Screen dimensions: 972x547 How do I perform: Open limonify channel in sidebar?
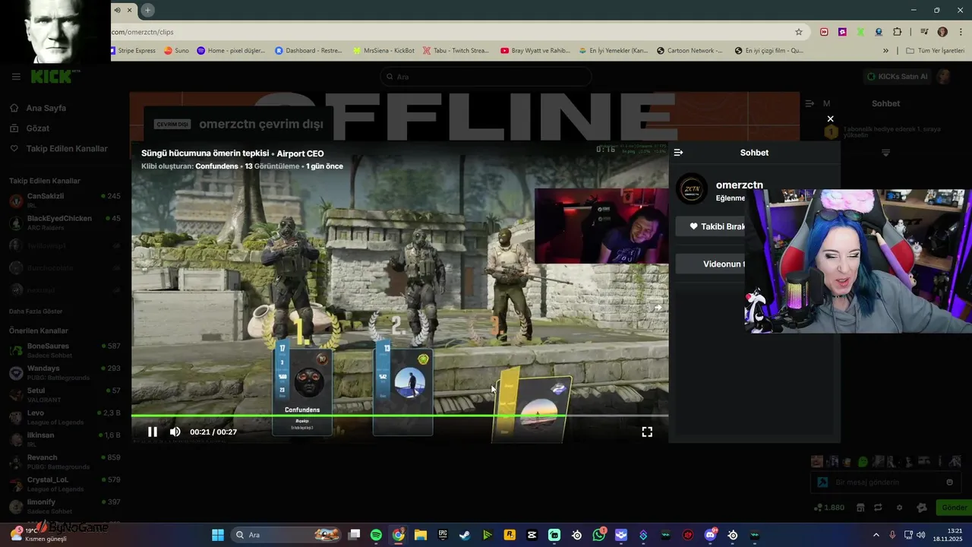[65, 506]
